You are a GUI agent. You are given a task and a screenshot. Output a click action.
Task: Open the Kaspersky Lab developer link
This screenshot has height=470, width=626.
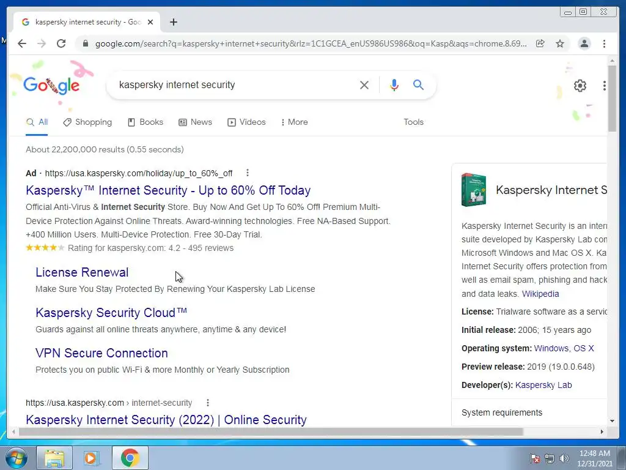543,385
